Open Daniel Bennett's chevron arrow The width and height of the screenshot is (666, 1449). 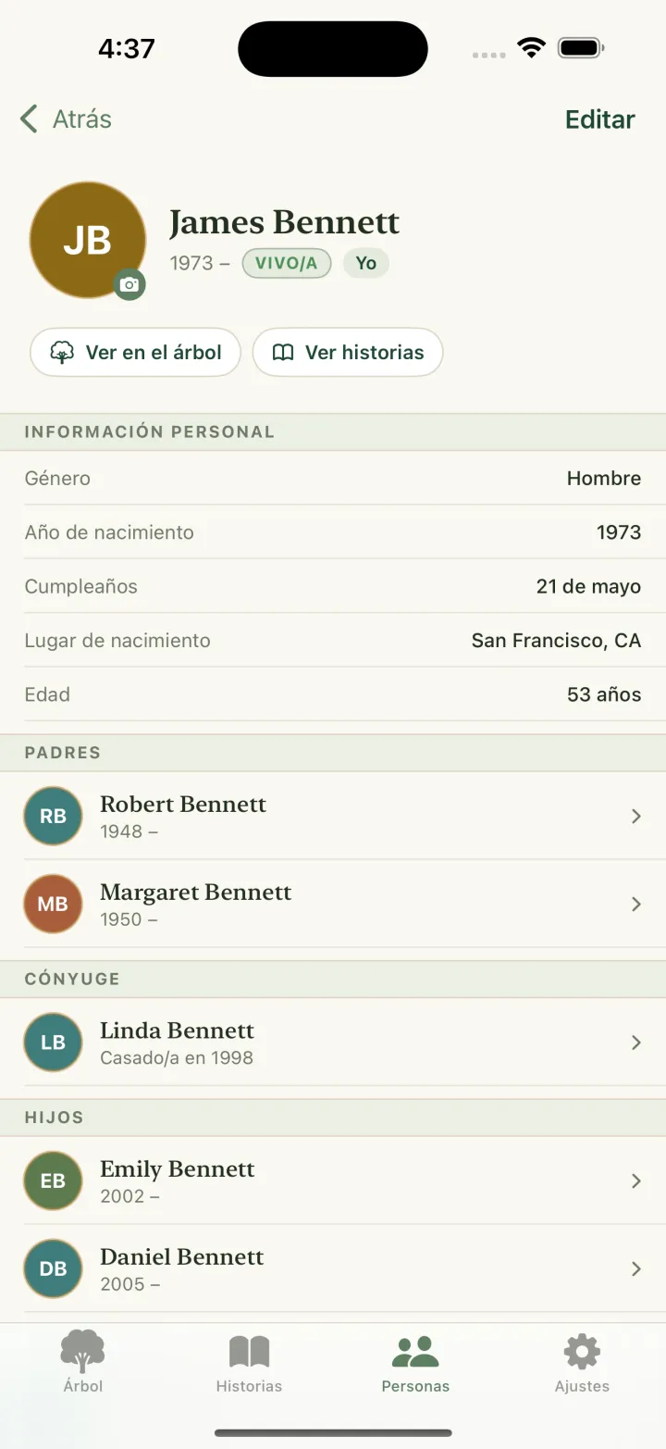[x=636, y=1268]
